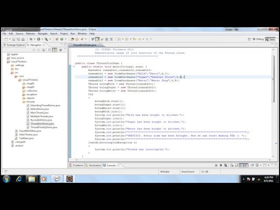The width and height of the screenshot is (280, 210).
Task: Click the Windows Start button
Action: click(7, 179)
